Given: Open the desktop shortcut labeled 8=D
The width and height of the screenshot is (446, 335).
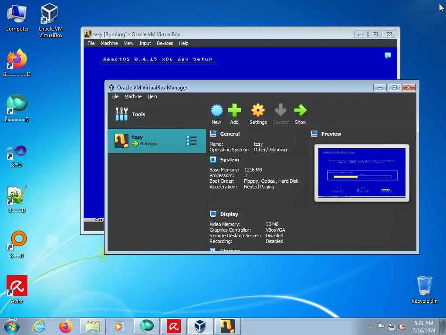Looking at the screenshot, I should coord(17,156).
